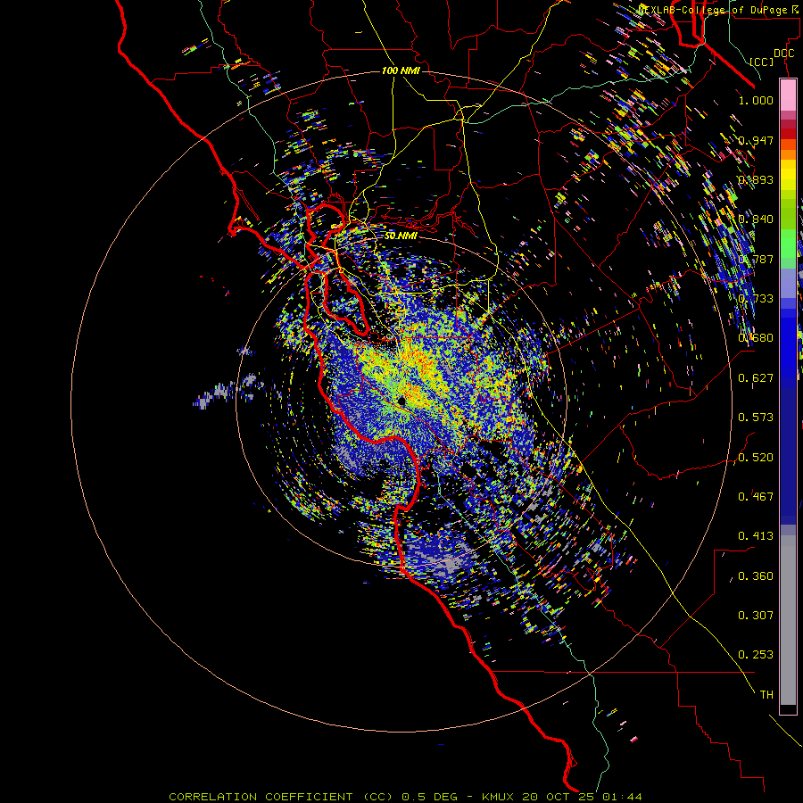This screenshot has height=803, width=803.
Task: Select the 0.307 legend value
Action: click(x=756, y=616)
